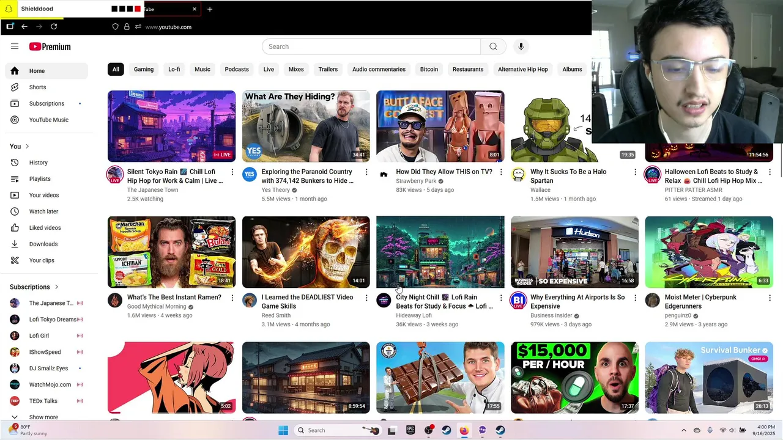Select the Podcasts filter chip
This screenshot has width=783, height=440.
point(237,69)
